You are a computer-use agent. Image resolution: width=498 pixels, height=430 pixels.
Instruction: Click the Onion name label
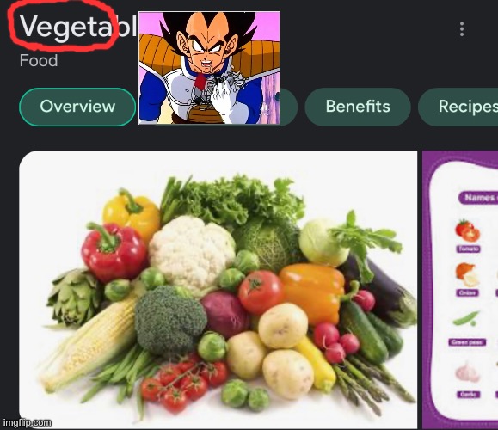point(467,292)
